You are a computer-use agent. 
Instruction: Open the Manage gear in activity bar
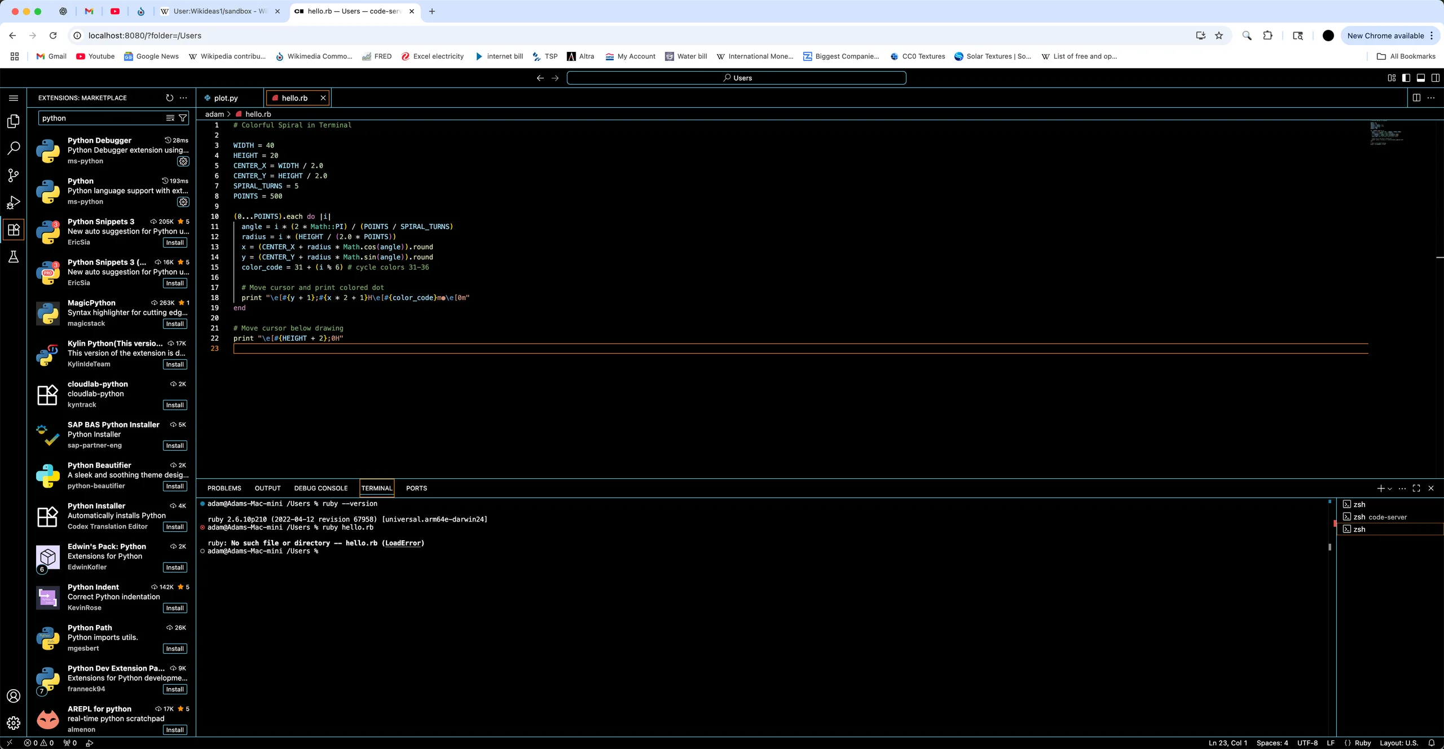(x=14, y=723)
